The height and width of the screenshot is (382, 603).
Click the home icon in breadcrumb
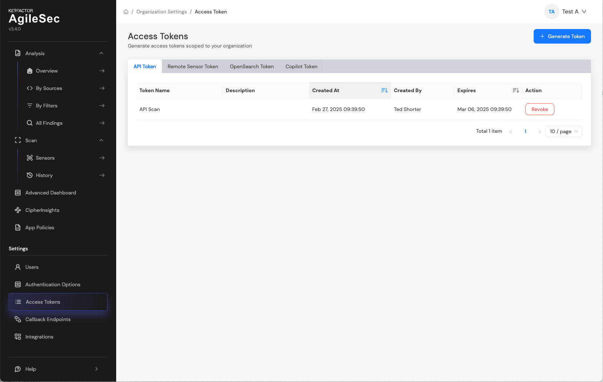(x=126, y=12)
